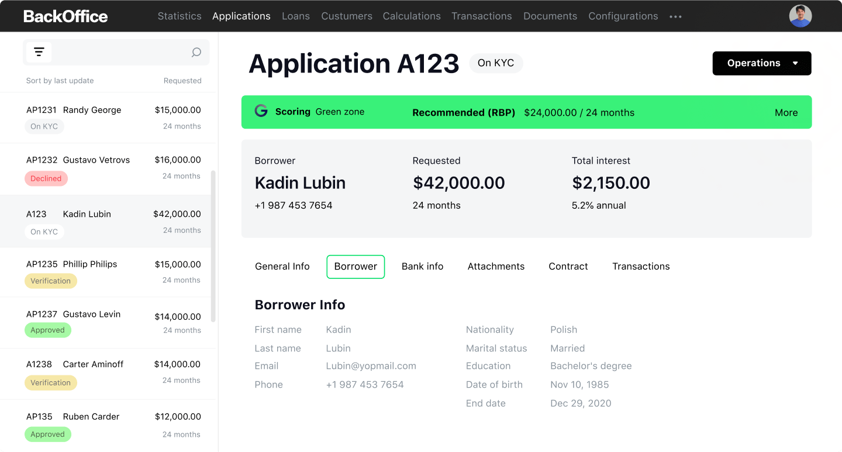Open the ellipsis overflow menu in navbar
Viewport: 842px width, 452px height.
click(675, 16)
